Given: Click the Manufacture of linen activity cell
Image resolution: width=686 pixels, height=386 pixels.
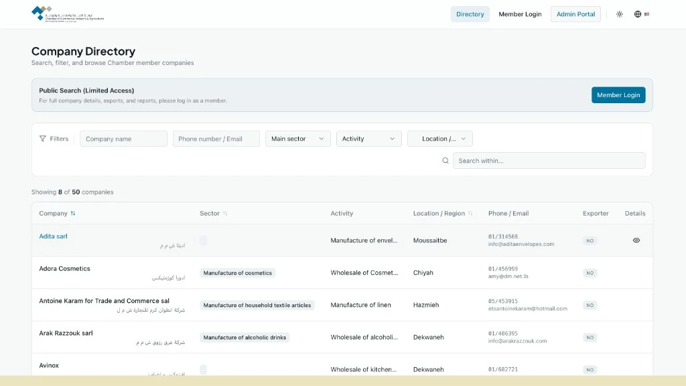Looking at the screenshot, I should click(x=360, y=305).
